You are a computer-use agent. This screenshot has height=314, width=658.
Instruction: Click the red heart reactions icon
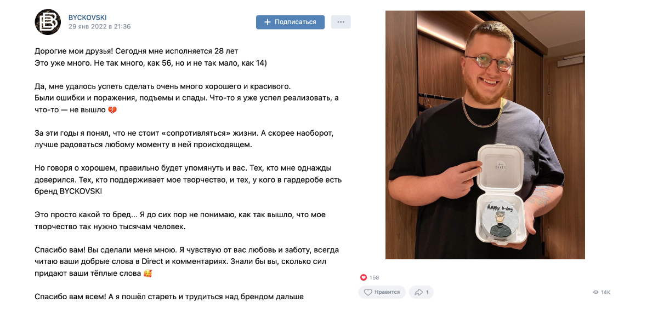coord(363,277)
